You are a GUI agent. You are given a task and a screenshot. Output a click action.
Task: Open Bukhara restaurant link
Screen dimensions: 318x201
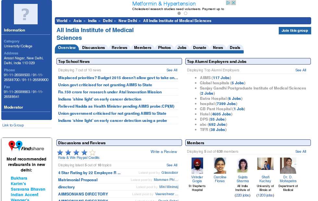pyautogui.click(x=19, y=178)
